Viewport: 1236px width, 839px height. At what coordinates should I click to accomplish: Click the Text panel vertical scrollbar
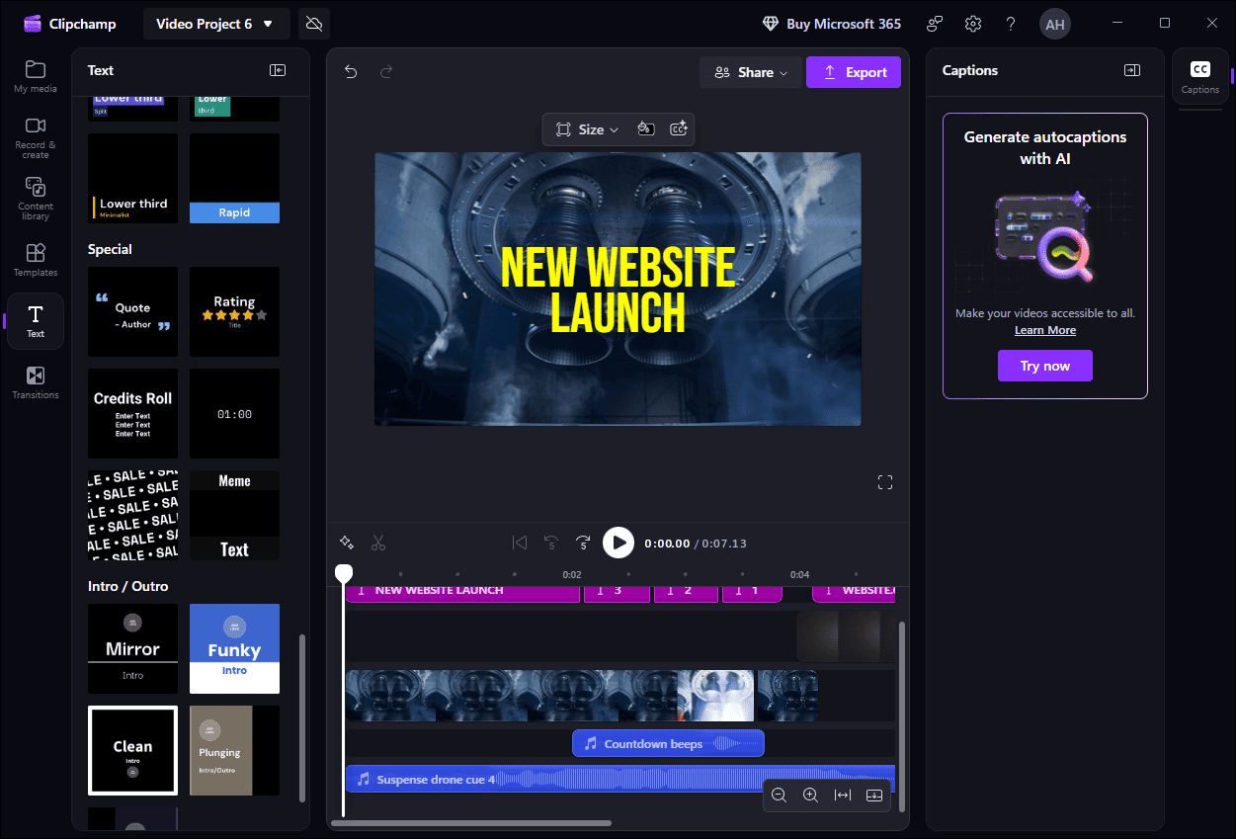click(302, 717)
